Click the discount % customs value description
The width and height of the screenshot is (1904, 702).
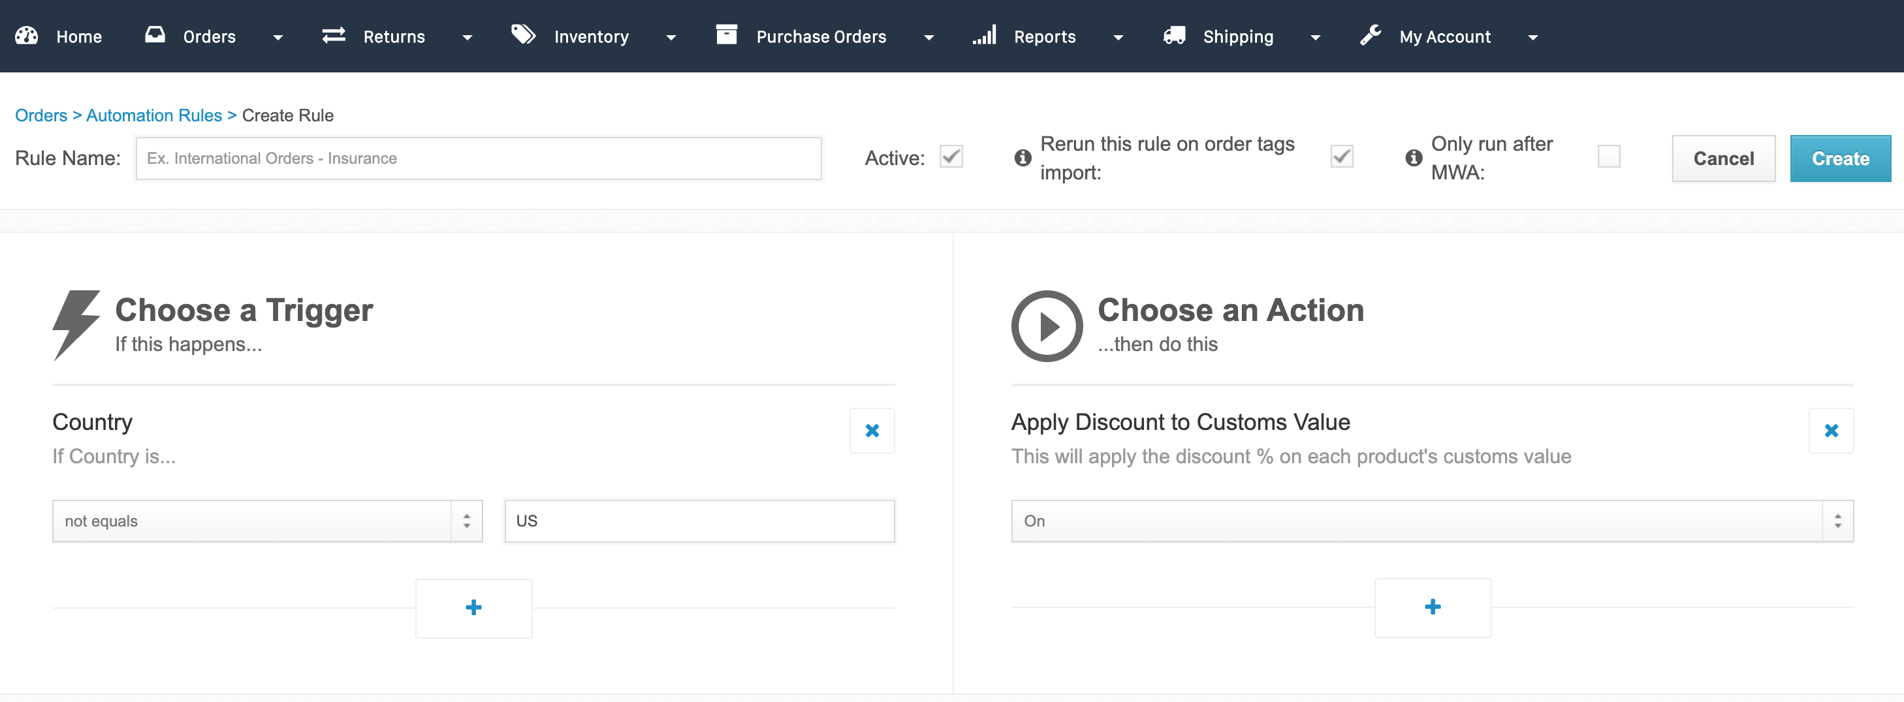(x=1292, y=456)
